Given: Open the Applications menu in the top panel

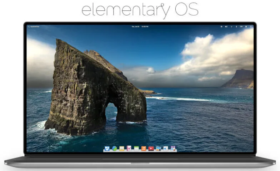Looking at the screenshot, I should coord(34,26).
